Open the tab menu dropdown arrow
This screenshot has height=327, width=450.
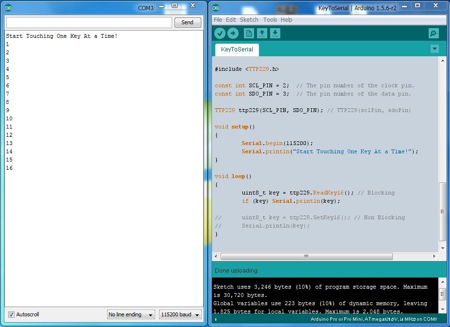[x=434, y=49]
